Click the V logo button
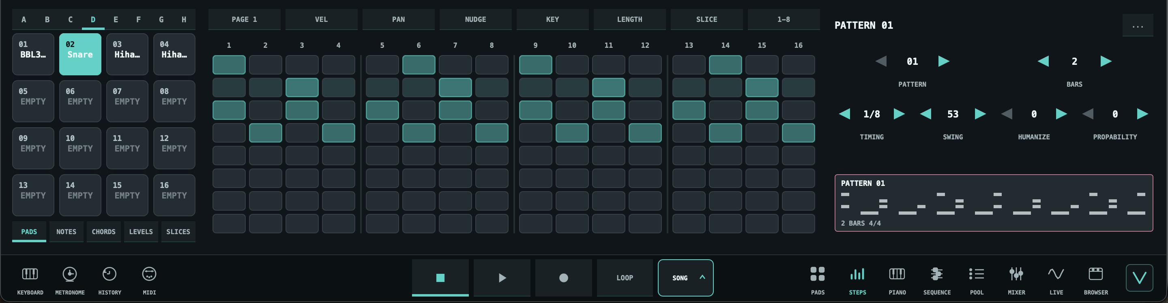This screenshot has height=303, width=1168. pyautogui.click(x=1140, y=277)
